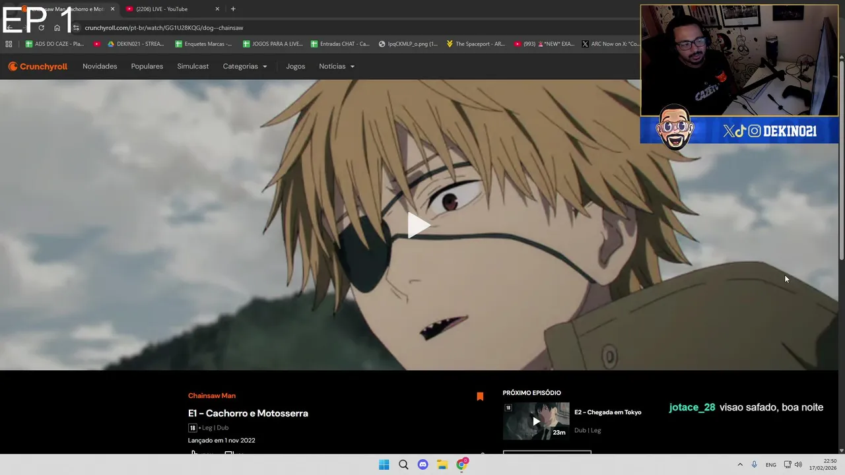Click the site information icon
This screenshot has width=845, height=475.
[x=77, y=28]
